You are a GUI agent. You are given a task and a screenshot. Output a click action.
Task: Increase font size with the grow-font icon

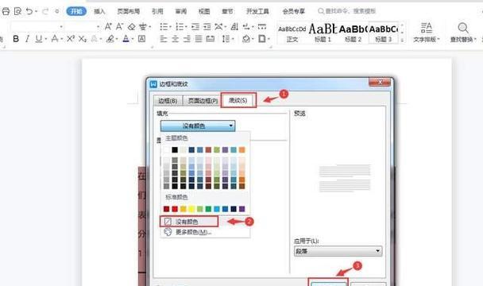pos(108,26)
